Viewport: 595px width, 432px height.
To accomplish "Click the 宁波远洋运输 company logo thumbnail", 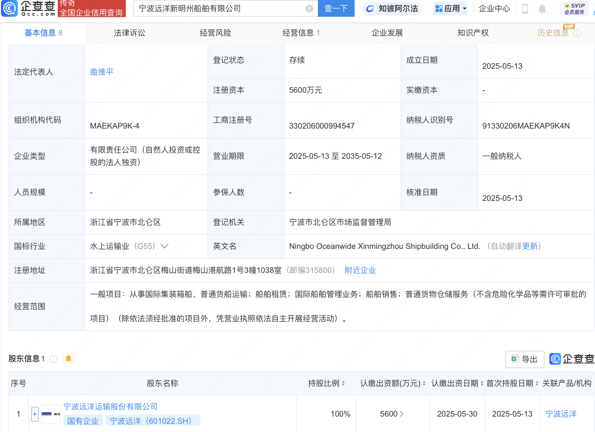I will pos(51,414).
